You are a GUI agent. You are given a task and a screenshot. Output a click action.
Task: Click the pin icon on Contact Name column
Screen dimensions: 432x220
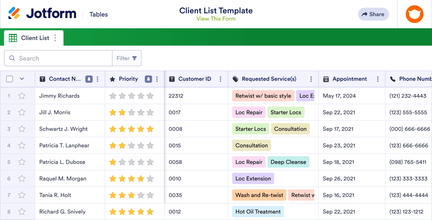pos(89,79)
